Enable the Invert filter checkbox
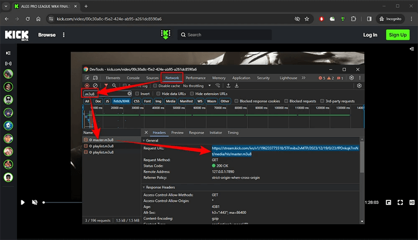 tap(137, 94)
